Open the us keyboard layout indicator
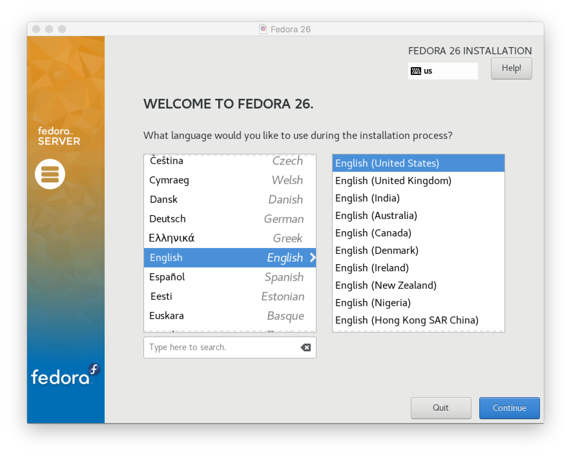The height and width of the screenshot is (456, 571). click(x=443, y=71)
